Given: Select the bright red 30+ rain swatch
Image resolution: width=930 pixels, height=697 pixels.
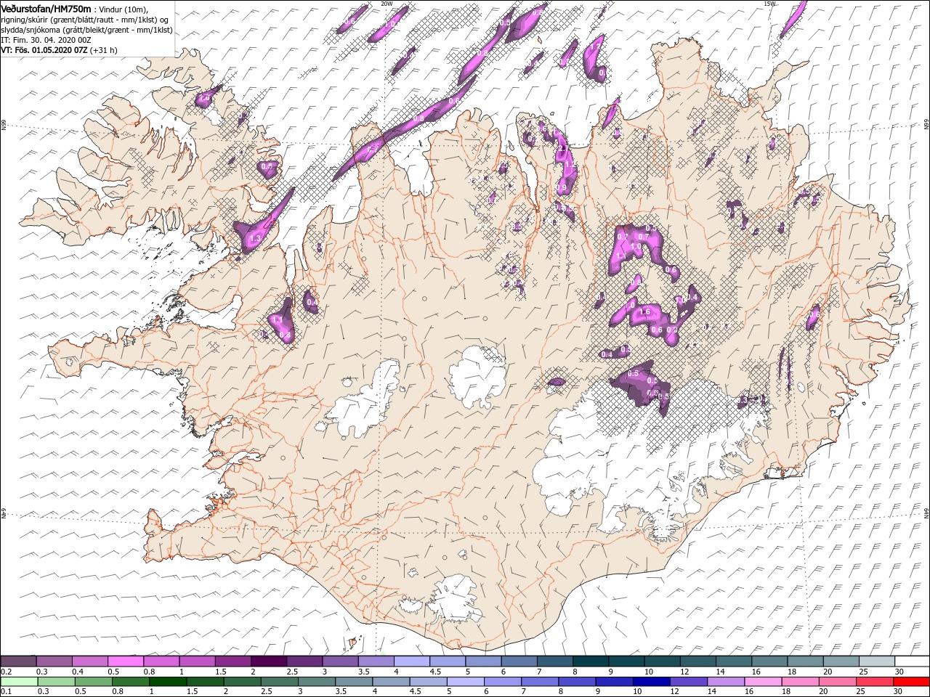Looking at the screenshot, I should [910, 682].
